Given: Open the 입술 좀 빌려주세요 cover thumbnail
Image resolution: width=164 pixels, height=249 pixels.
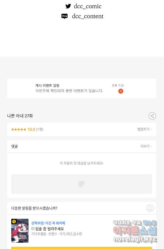Looking at the screenshot, I should pyautogui.click(x=20, y=231).
